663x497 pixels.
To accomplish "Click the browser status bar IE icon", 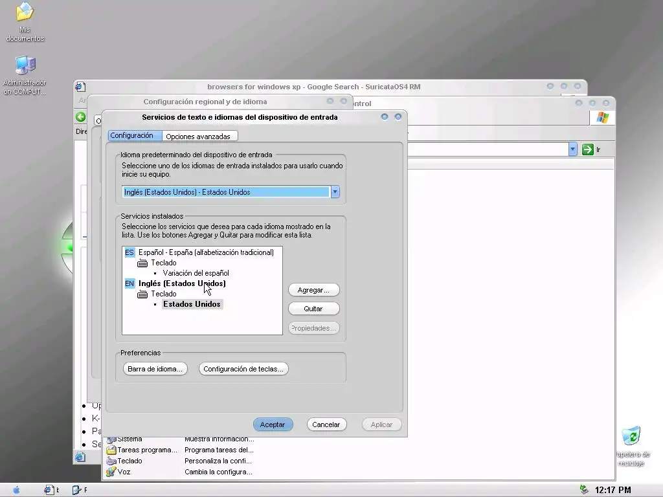I will tap(80, 457).
